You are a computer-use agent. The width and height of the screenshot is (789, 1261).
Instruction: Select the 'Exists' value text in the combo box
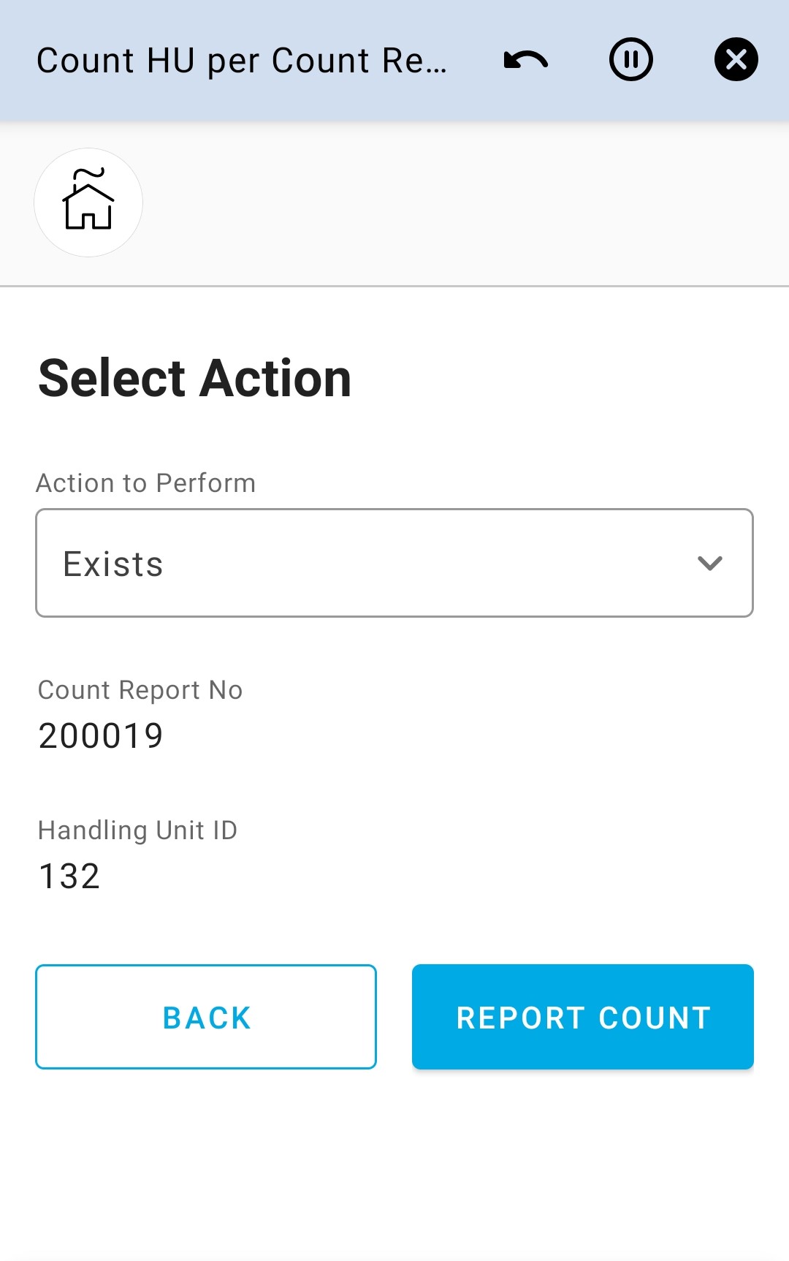coord(113,564)
